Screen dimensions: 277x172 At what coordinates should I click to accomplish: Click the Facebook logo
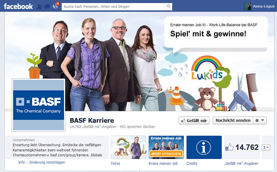pos(18,7)
